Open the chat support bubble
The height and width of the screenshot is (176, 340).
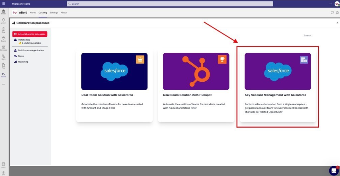pyautogui.click(x=334, y=171)
